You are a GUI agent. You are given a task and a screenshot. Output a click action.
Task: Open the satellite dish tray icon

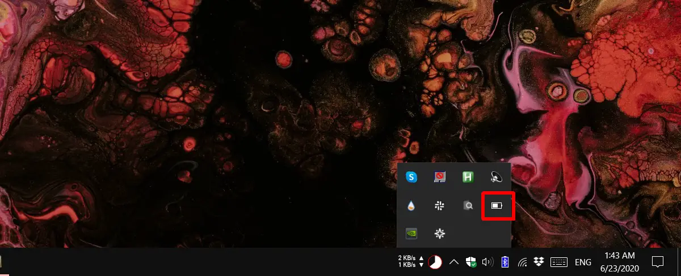point(497,177)
